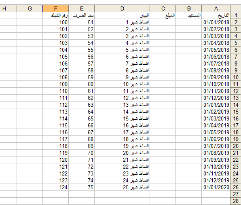Select column D header
Screen dimensions: 241x205
pos(122,8)
